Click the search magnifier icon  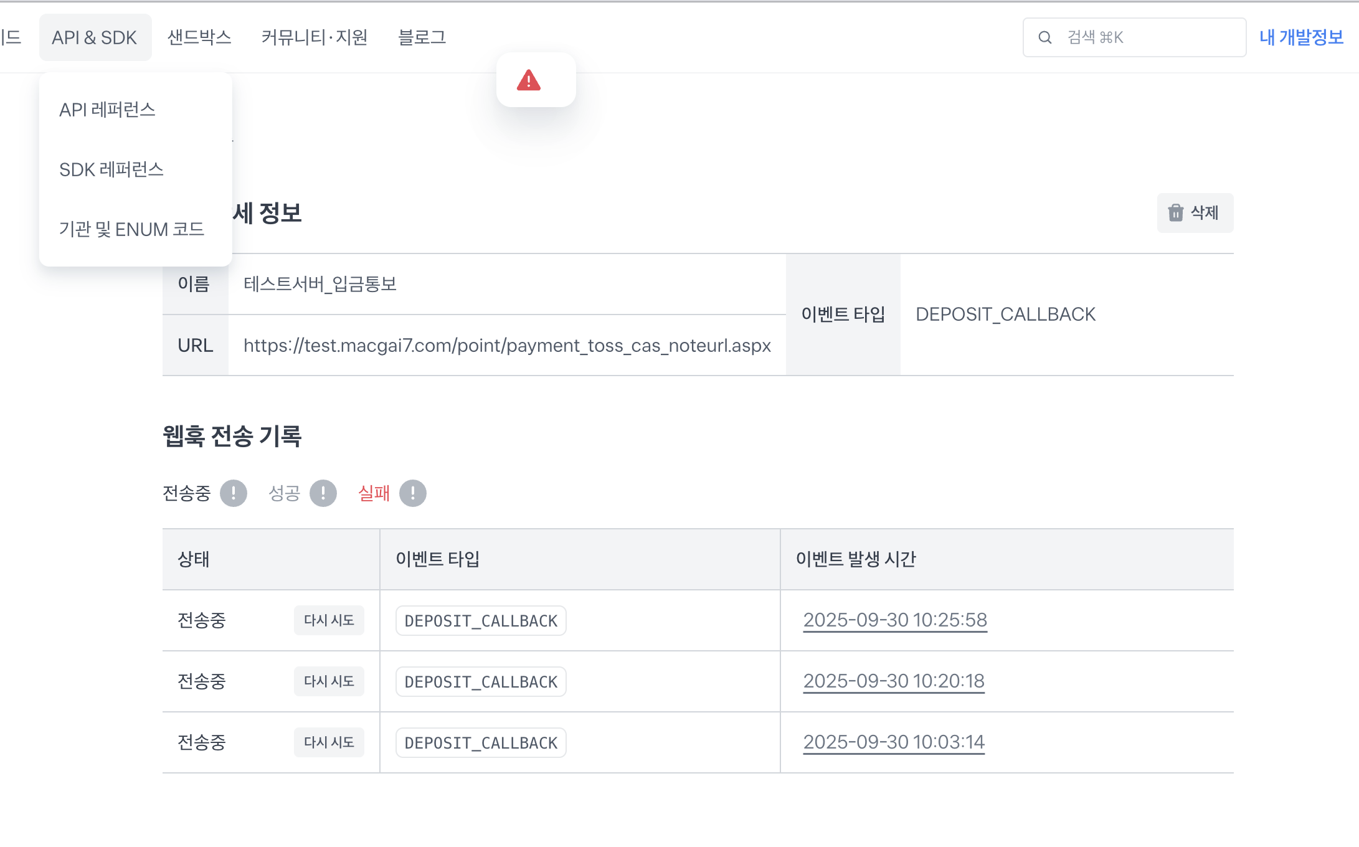tap(1044, 38)
